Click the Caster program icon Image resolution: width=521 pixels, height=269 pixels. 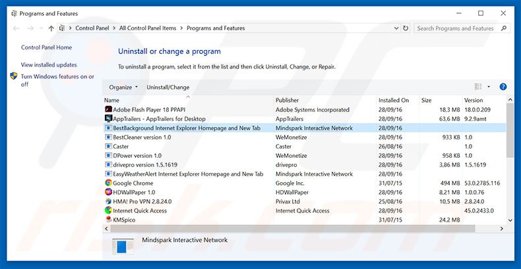(108, 146)
